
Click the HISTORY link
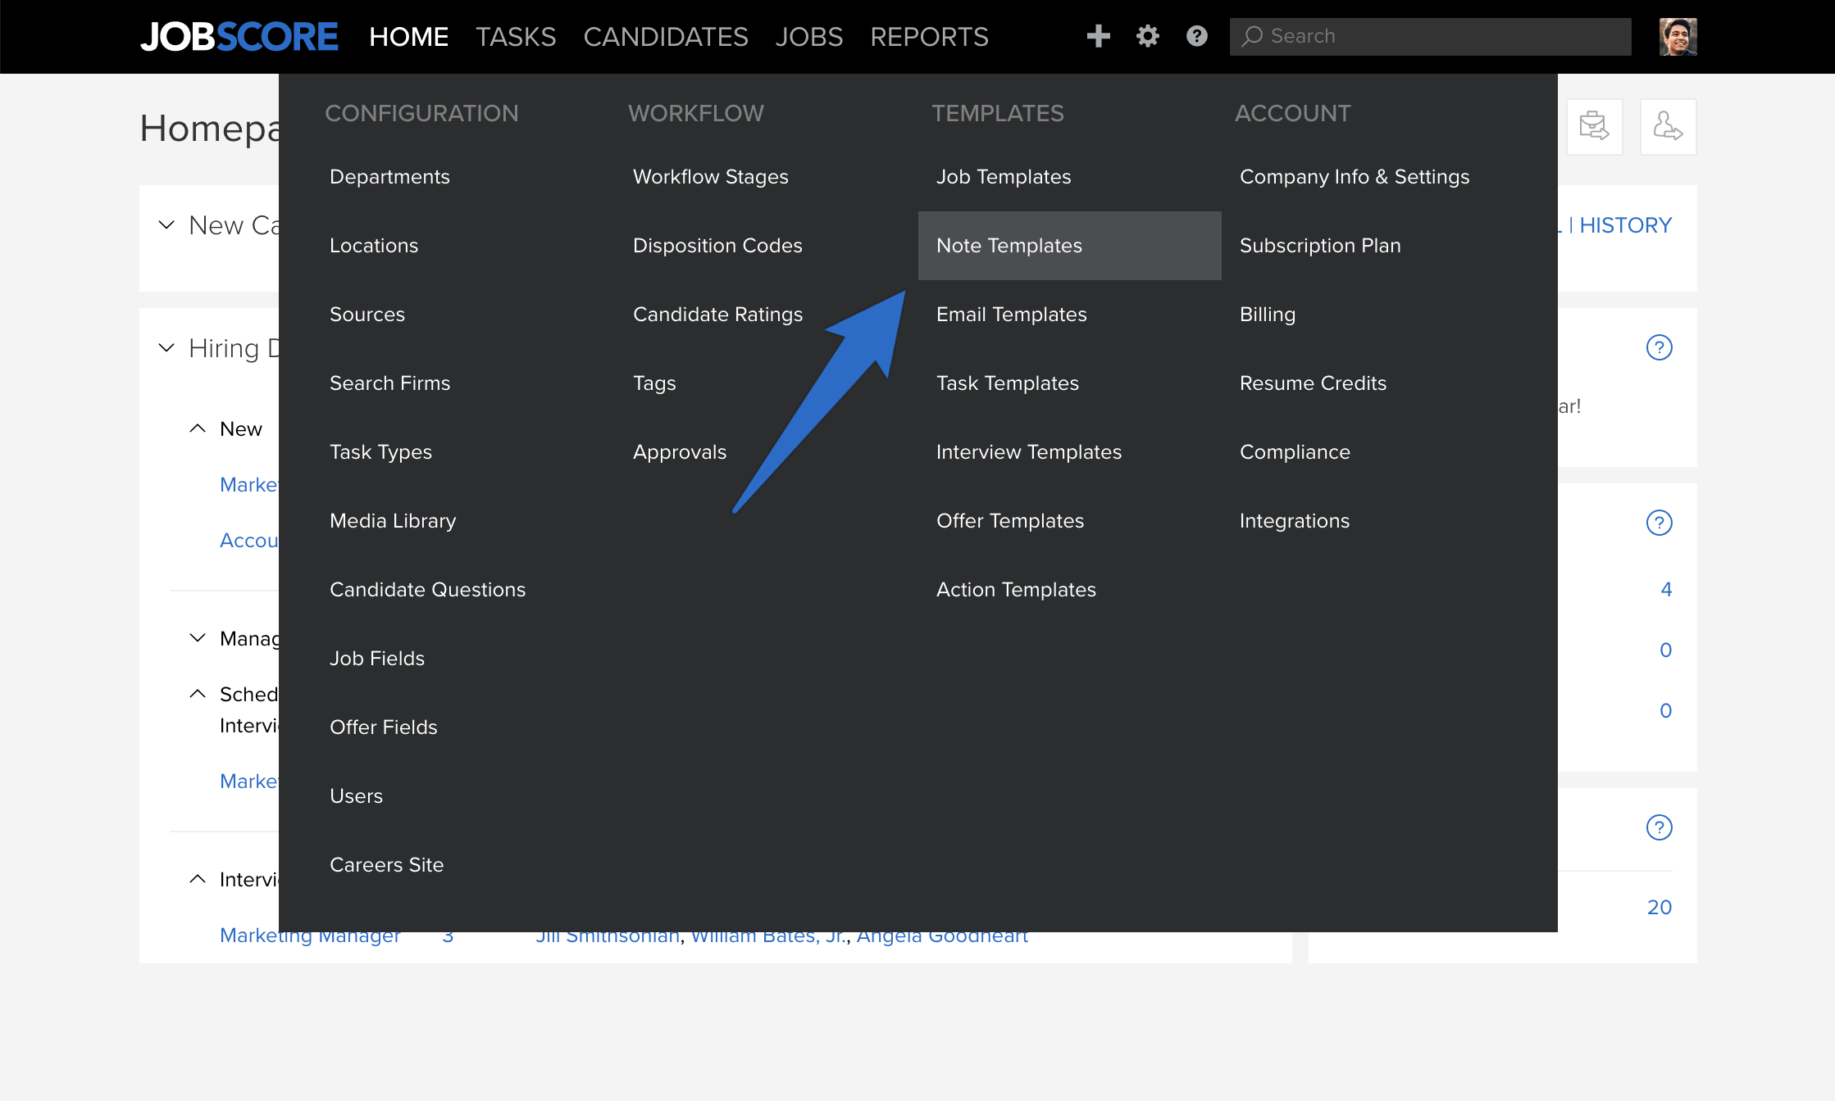(1625, 225)
